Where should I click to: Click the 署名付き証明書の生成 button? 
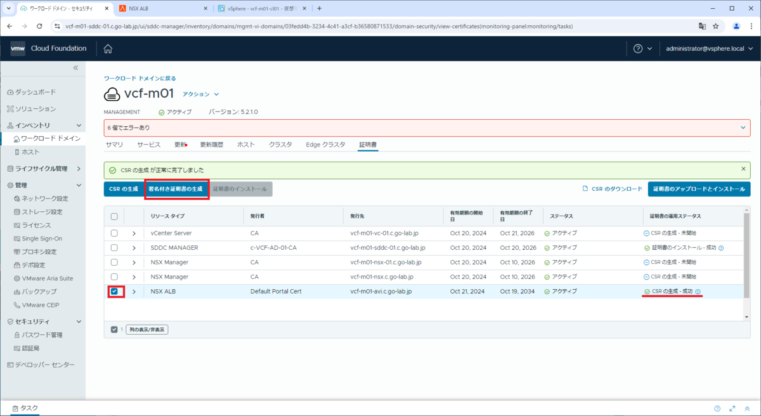point(176,189)
